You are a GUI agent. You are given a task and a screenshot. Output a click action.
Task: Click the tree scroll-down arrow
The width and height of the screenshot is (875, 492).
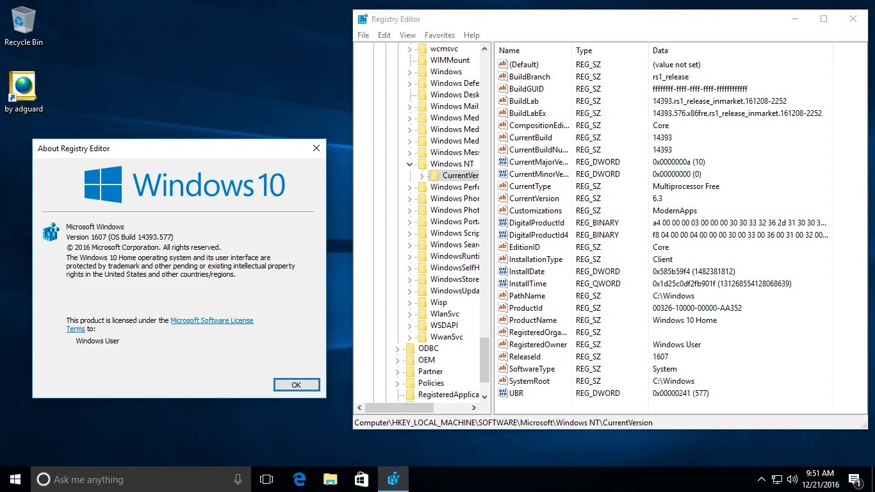click(484, 397)
